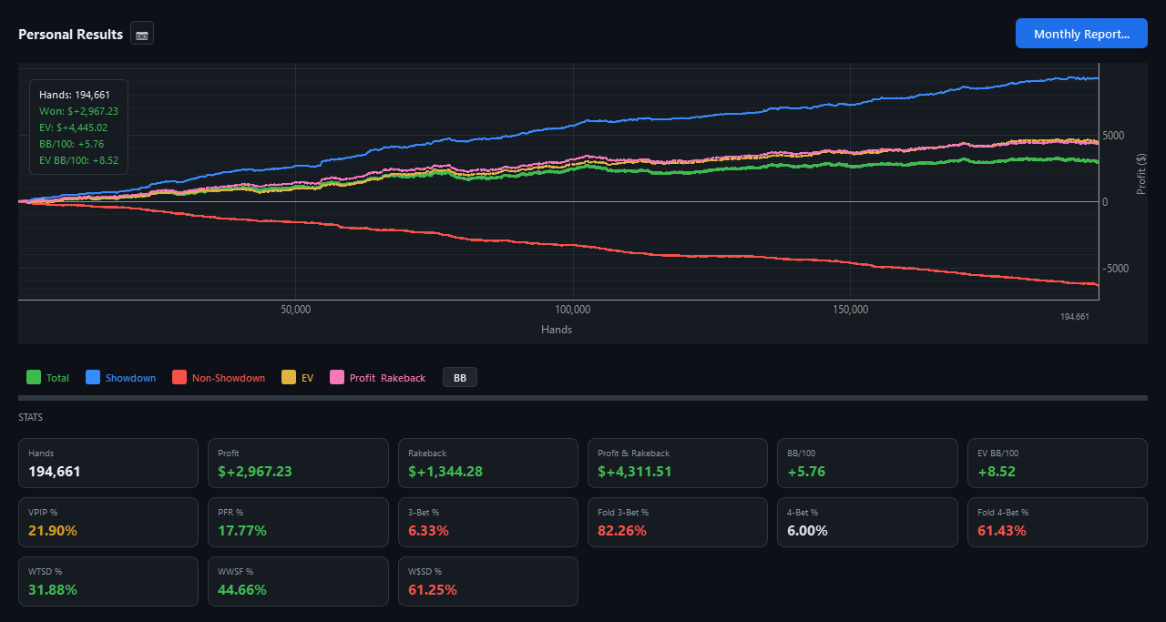Click the "EV BB/100: +8.52" tooltip line
1166x622 pixels.
pyautogui.click(x=78, y=160)
